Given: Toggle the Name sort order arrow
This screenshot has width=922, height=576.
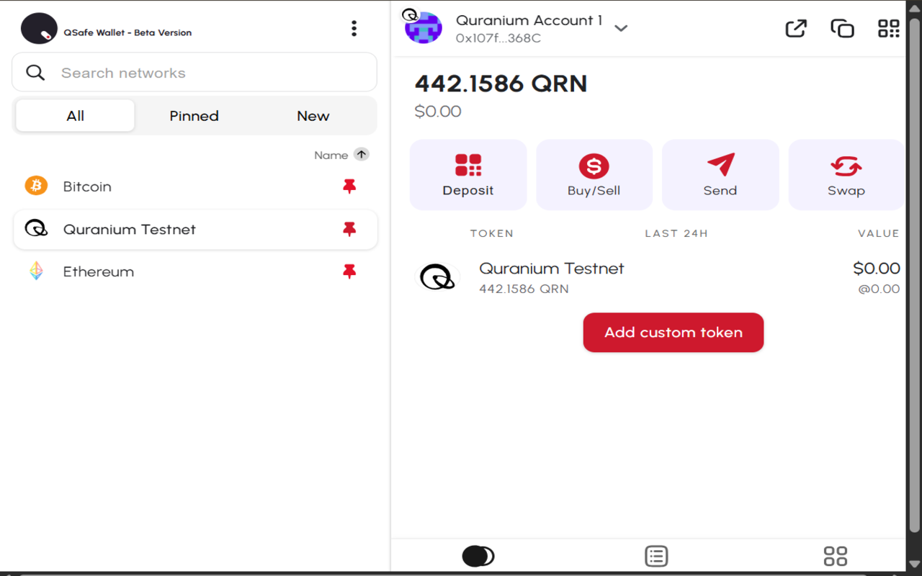Looking at the screenshot, I should (x=360, y=154).
